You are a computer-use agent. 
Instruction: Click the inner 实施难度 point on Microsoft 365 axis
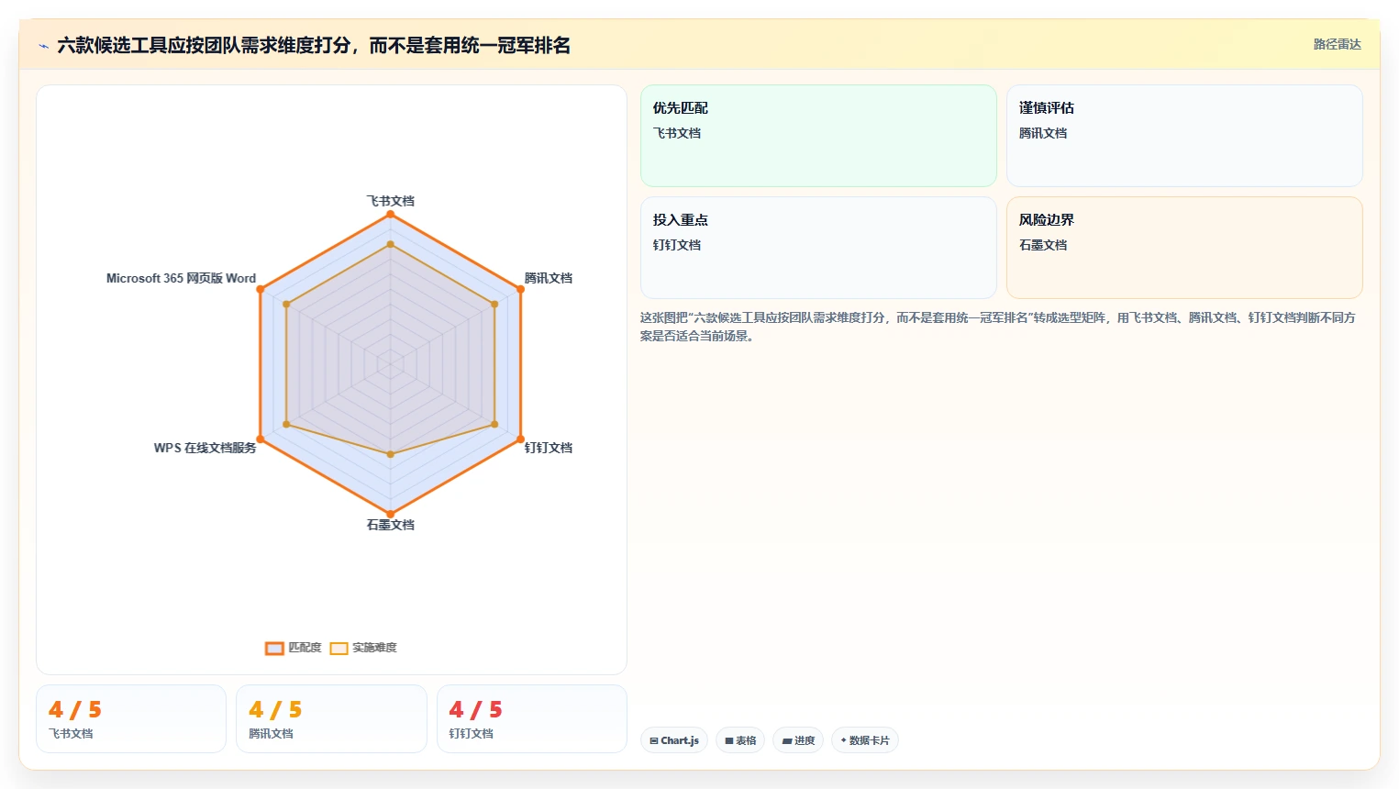(x=287, y=304)
